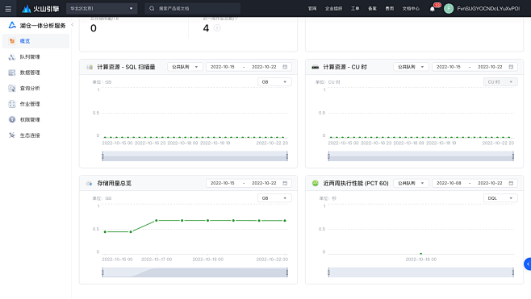Click last data point in 存储用量总览 chart

(x=285, y=221)
